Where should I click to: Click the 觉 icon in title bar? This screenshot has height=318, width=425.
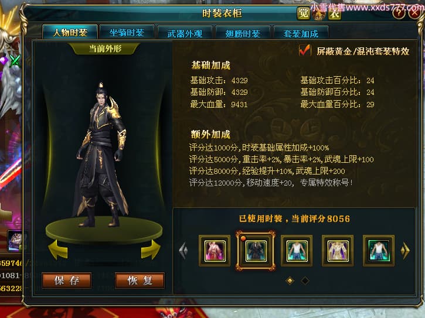tap(303, 13)
